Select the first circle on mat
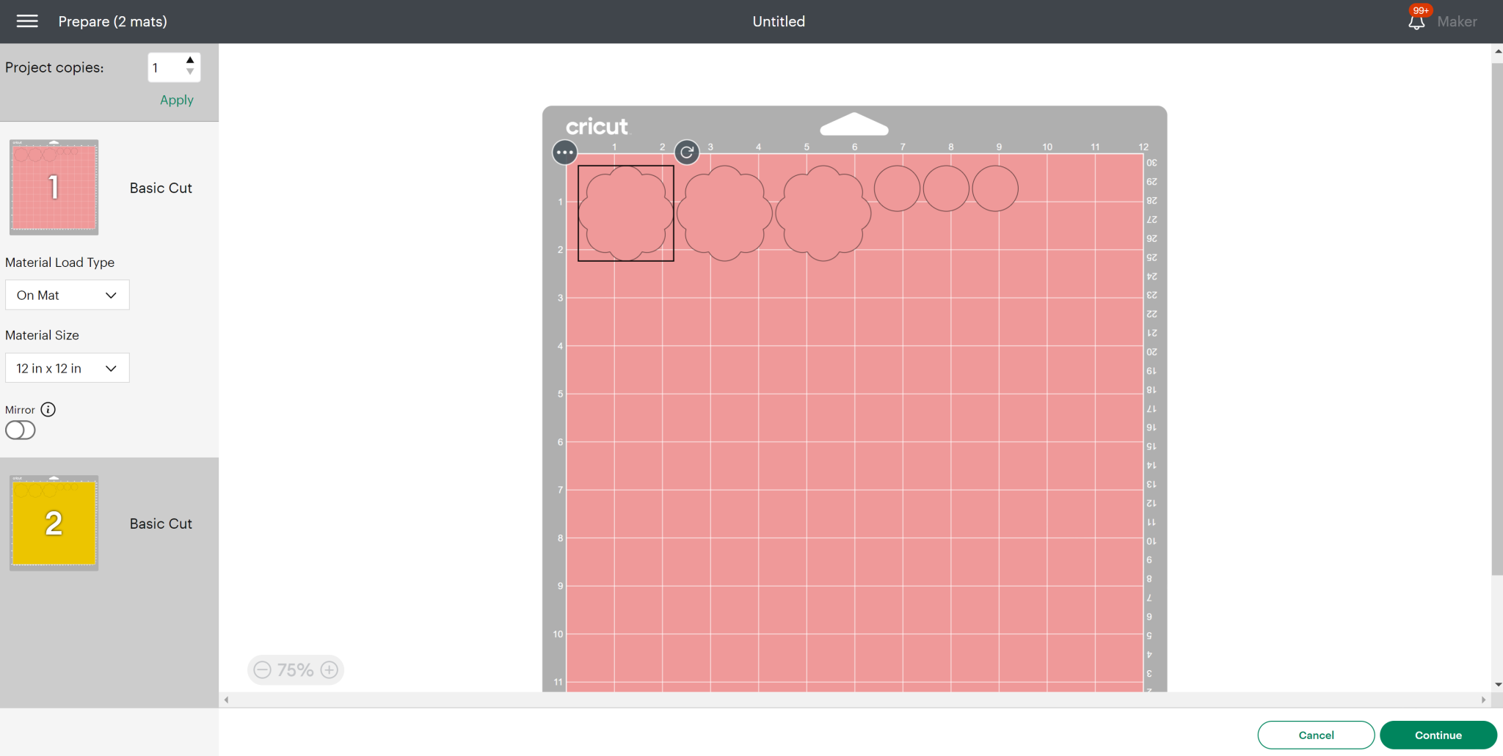Viewport: 1503px width, 756px height. 897,188
